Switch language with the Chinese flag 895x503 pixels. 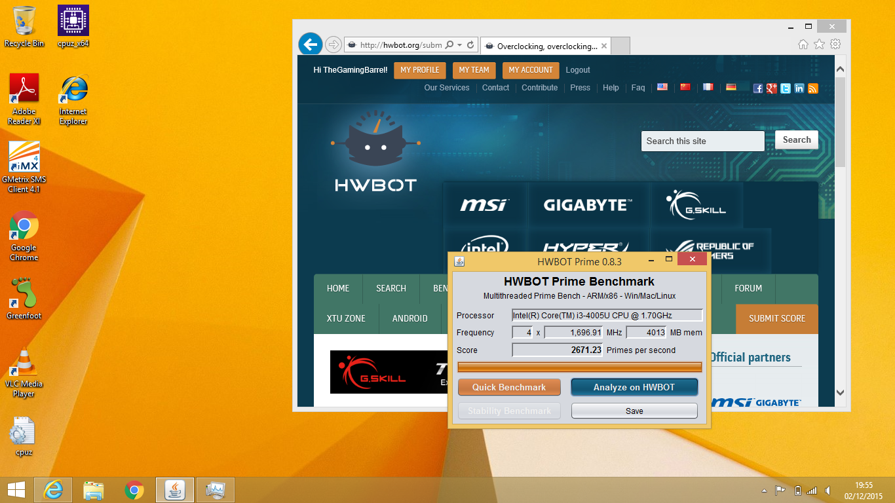(685, 86)
